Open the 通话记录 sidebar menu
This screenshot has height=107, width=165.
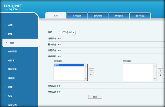pyautogui.click(x=12, y=69)
